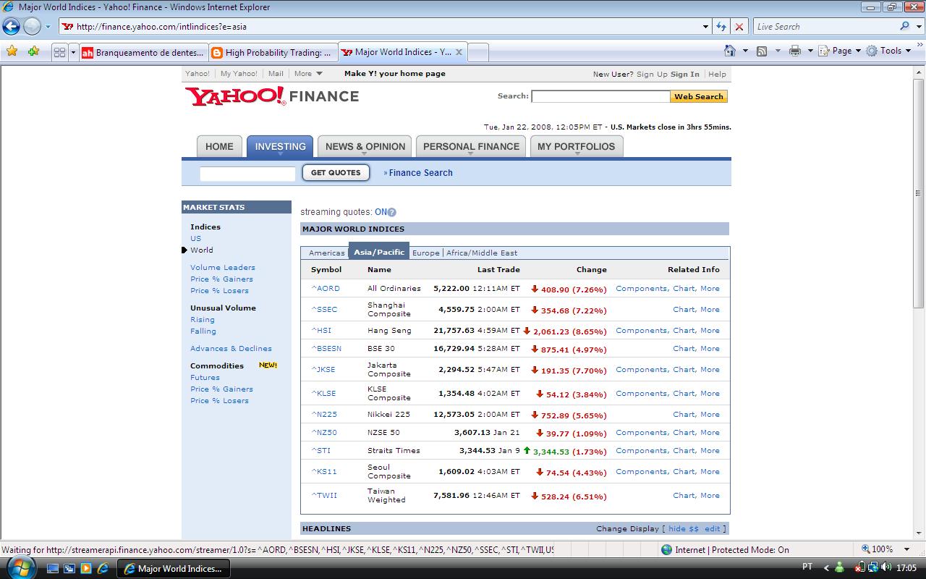Launch Internet Explorer from Quick Launch
Screen dimensions: 926x579
point(103,568)
